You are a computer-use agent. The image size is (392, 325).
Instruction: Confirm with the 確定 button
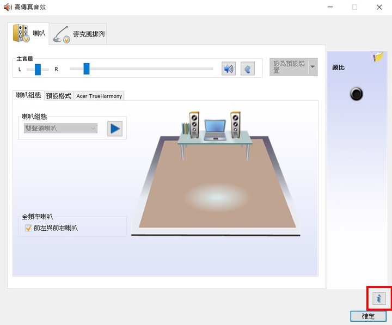tap(368, 316)
